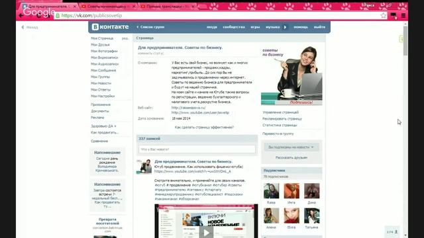Click 'выйти' to log out
The height and width of the screenshot is (238, 424).
point(319,27)
